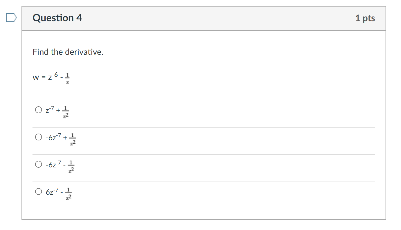Click the z⁻⁶ term in the equation
The image size is (401, 230).
[53, 76]
